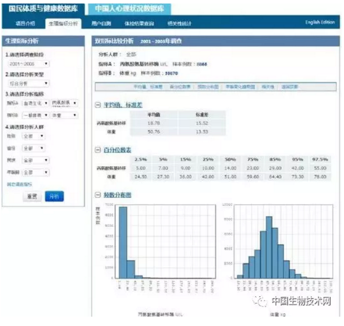Click the 97.5% percentile column header
The width and height of the screenshot is (344, 326).
pyautogui.click(x=320, y=159)
